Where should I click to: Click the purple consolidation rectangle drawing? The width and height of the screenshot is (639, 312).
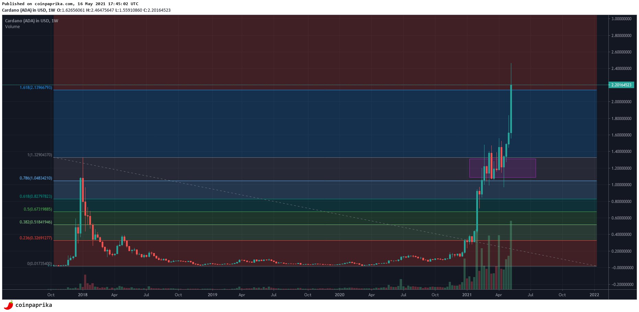pyautogui.click(x=502, y=168)
